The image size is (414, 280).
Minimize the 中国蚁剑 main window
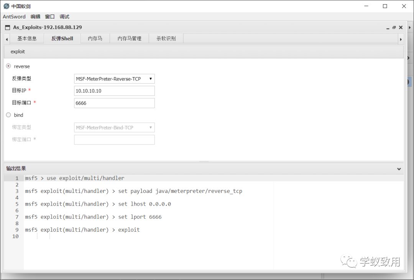(366, 6)
